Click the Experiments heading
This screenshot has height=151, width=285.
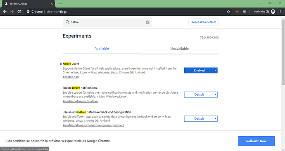point(77,36)
